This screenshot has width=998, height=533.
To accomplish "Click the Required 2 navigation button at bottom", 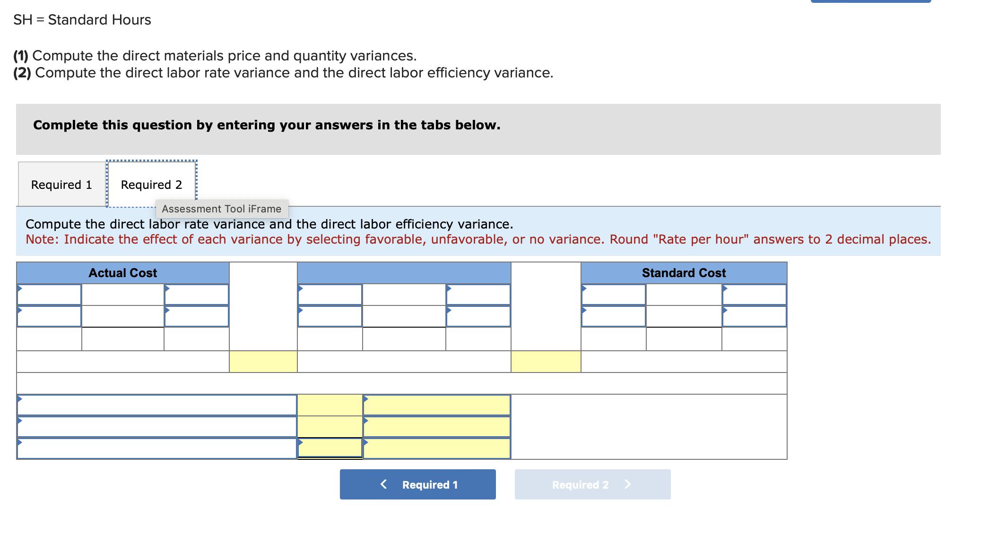I will tap(592, 484).
